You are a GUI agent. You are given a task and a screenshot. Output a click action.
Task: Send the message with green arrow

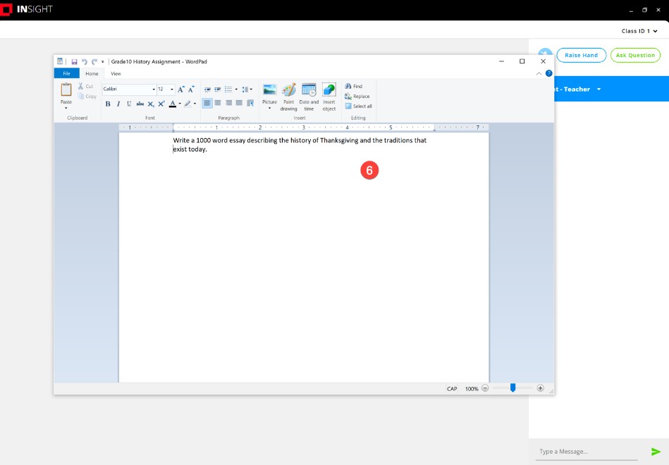(656, 452)
